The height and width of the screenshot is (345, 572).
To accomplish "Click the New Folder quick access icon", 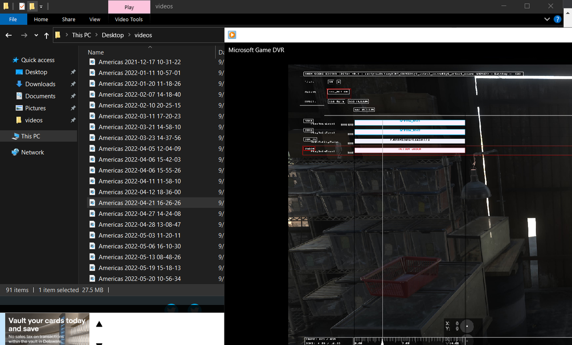I will (32, 6).
